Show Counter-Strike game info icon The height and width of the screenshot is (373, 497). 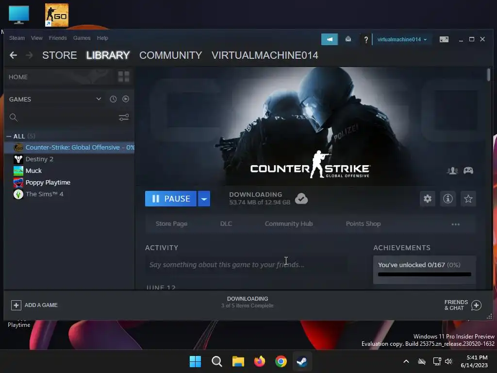click(x=447, y=199)
